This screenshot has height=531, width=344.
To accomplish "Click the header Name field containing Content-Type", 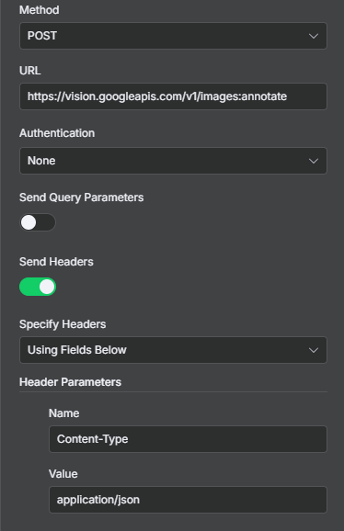I will tap(189, 439).
